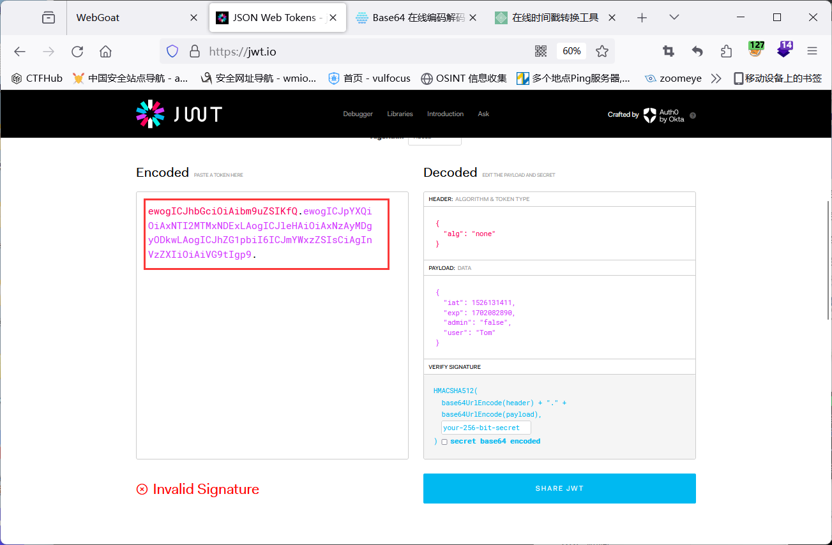Click the JWT logo
832x545 pixels.
(x=179, y=114)
